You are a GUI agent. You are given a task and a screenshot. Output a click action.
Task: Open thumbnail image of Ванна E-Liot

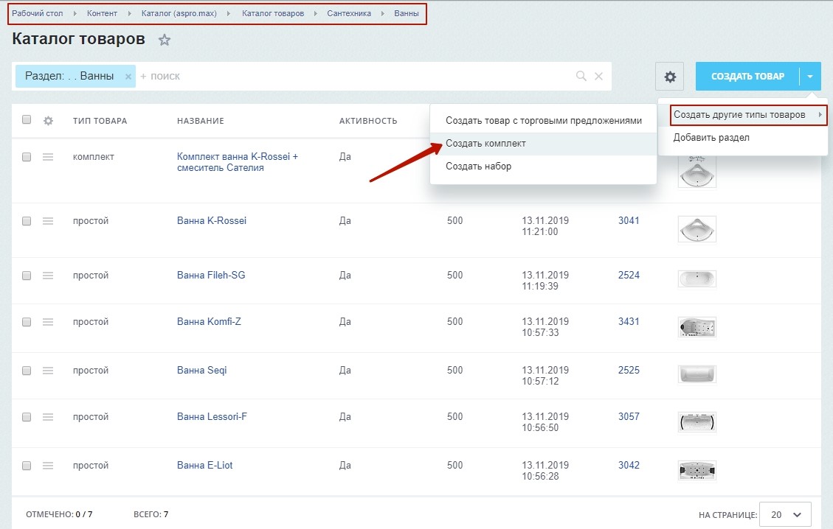click(x=697, y=471)
